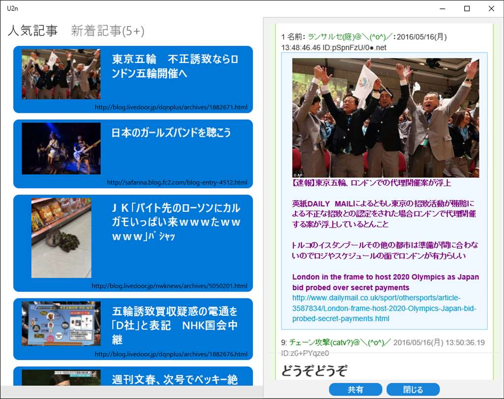Open the 週刊文春、次号でベッキー article card

coord(133,376)
